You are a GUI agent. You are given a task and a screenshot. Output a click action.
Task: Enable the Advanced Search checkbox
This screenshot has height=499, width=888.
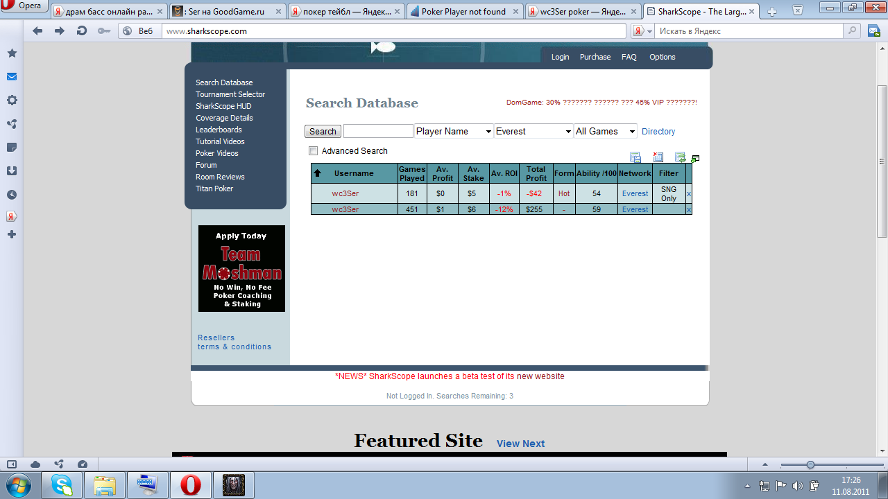pos(313,151)
